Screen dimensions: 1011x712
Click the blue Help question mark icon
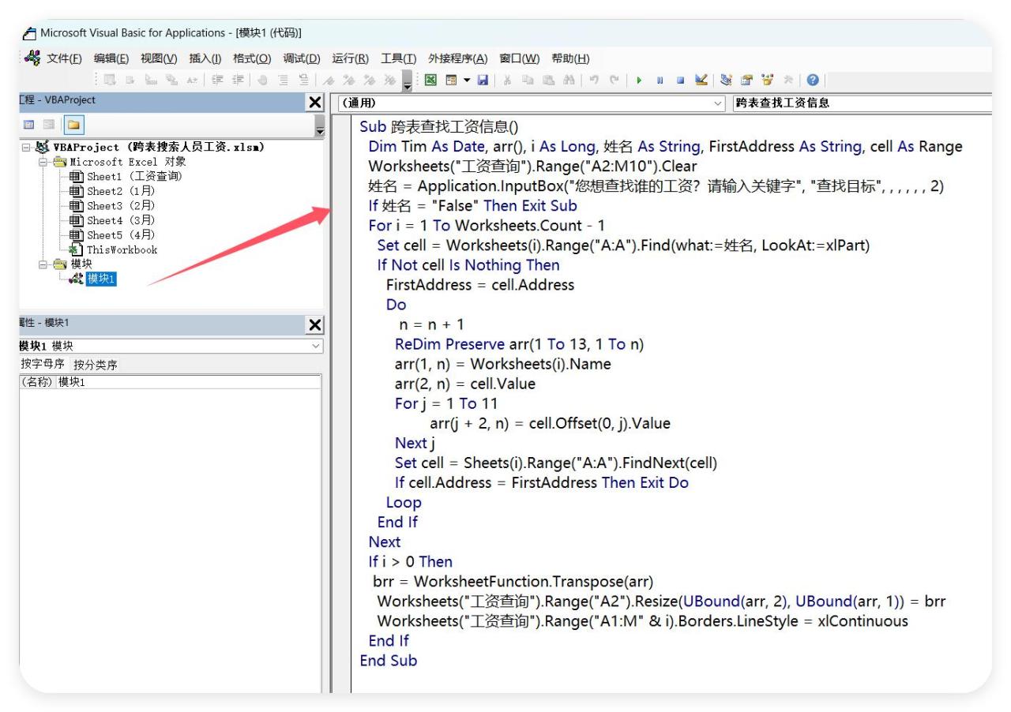tap(812, 81)
